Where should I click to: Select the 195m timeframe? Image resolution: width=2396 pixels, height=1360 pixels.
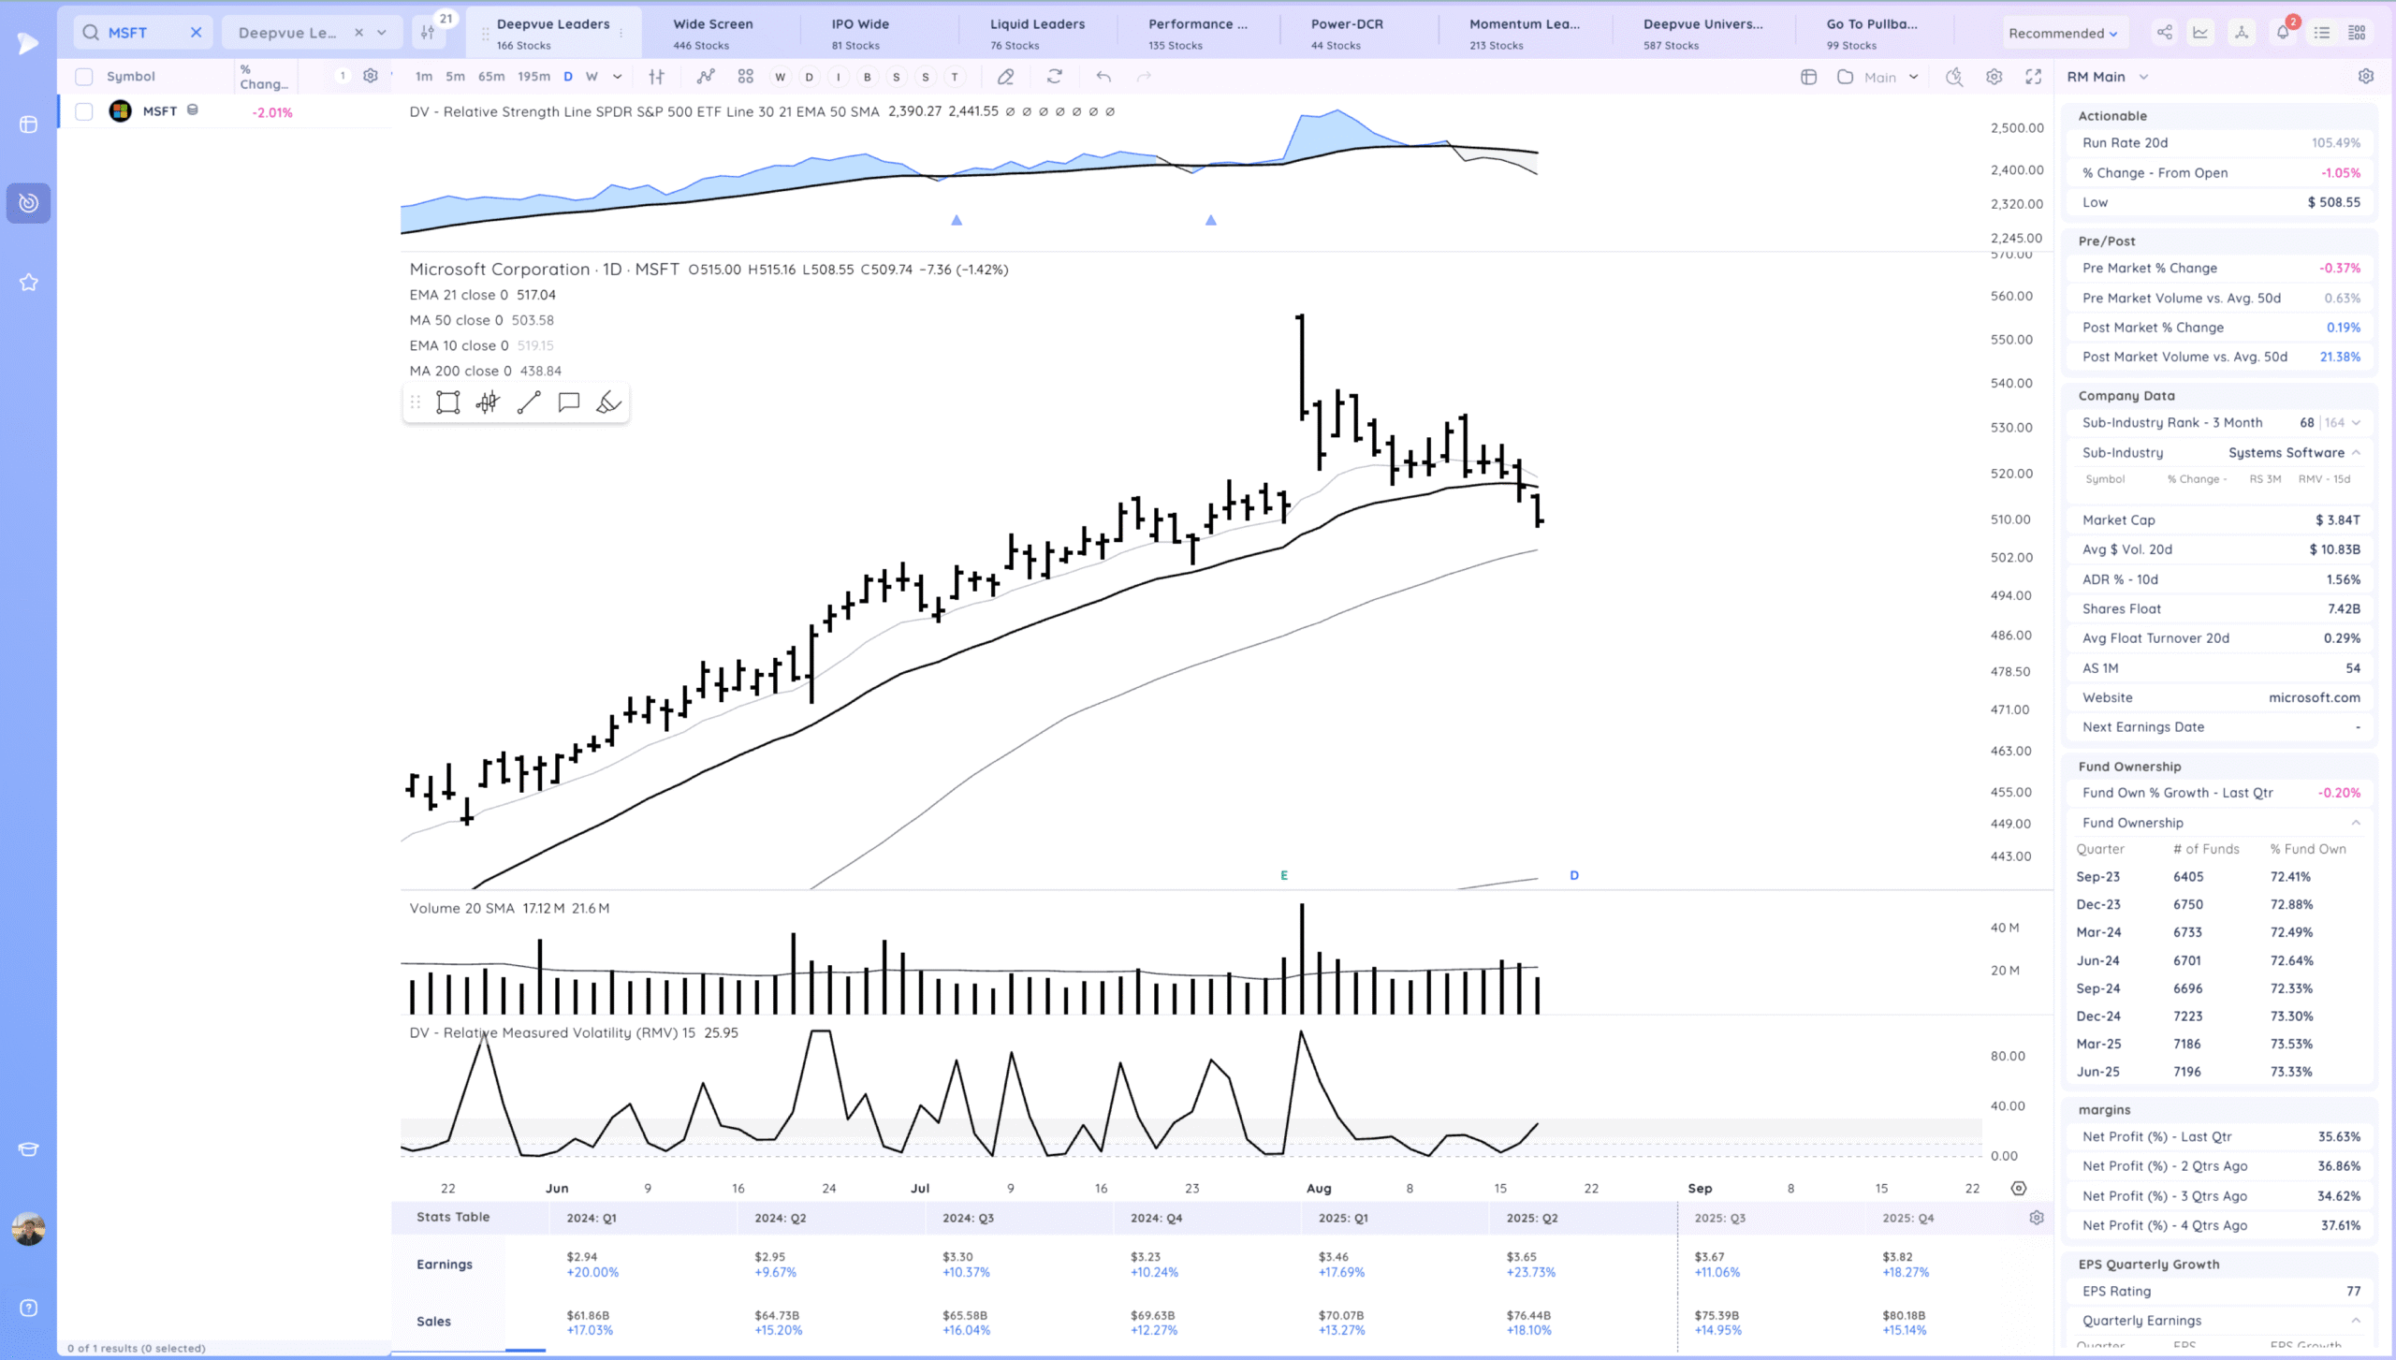(534, 77)
